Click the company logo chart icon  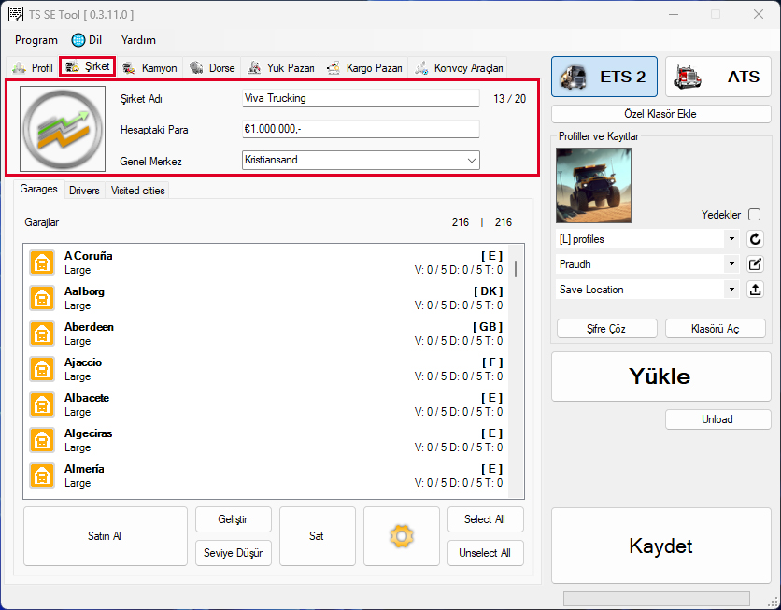tap(63, 130)
